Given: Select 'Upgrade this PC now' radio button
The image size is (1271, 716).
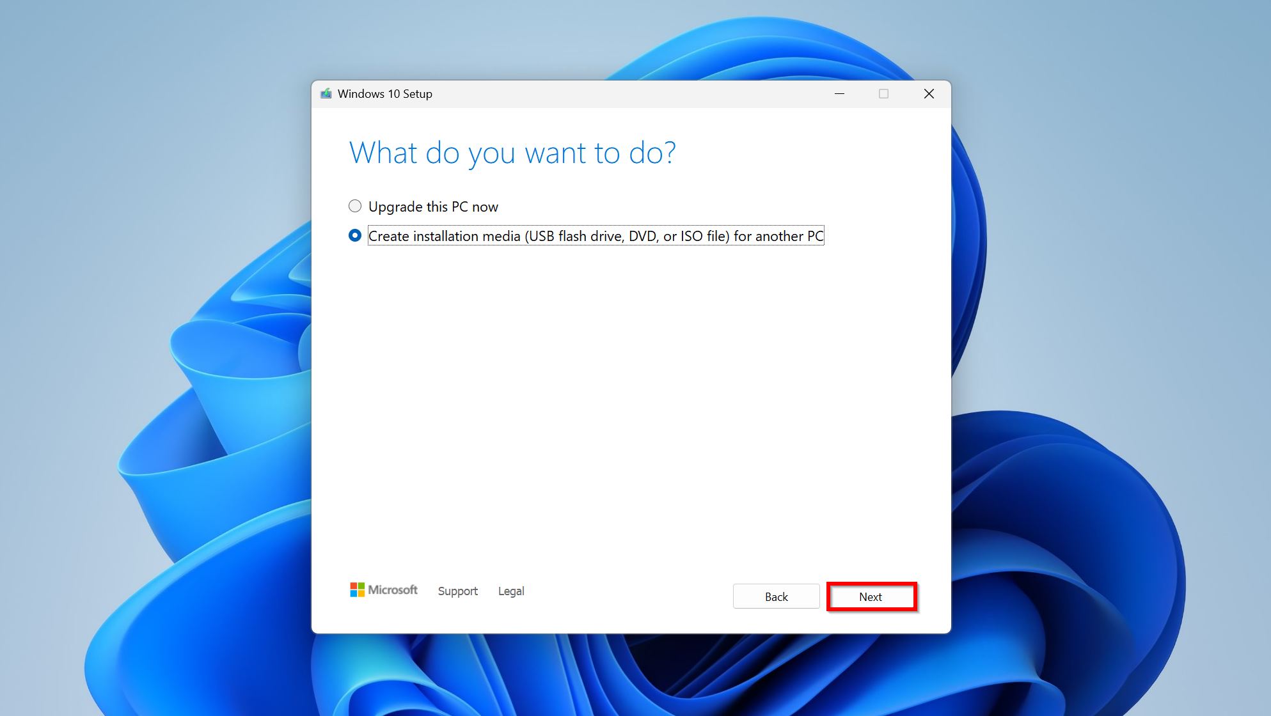Looking at the screenshot, I should click(x=354, y=206).
